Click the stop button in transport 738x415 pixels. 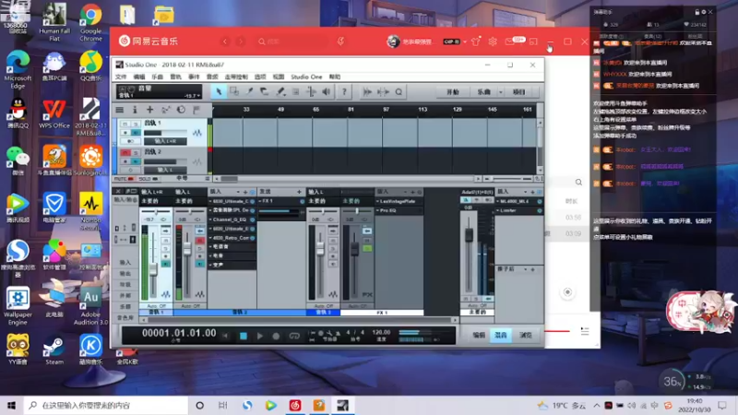tap(244, 336)
